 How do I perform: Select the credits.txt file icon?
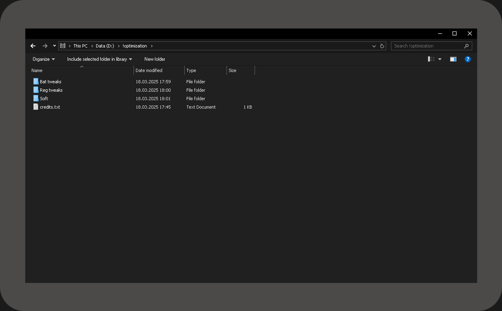pyautogui.click(x=36, y=107)
